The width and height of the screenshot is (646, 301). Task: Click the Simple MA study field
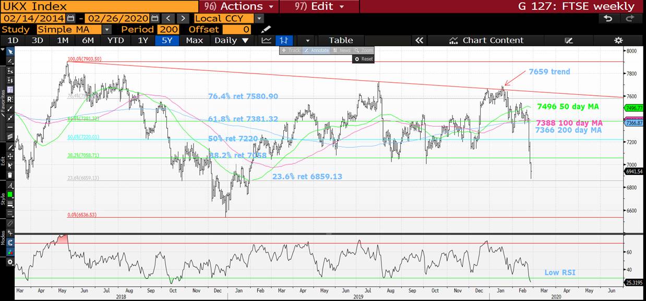tap(69, 29)
